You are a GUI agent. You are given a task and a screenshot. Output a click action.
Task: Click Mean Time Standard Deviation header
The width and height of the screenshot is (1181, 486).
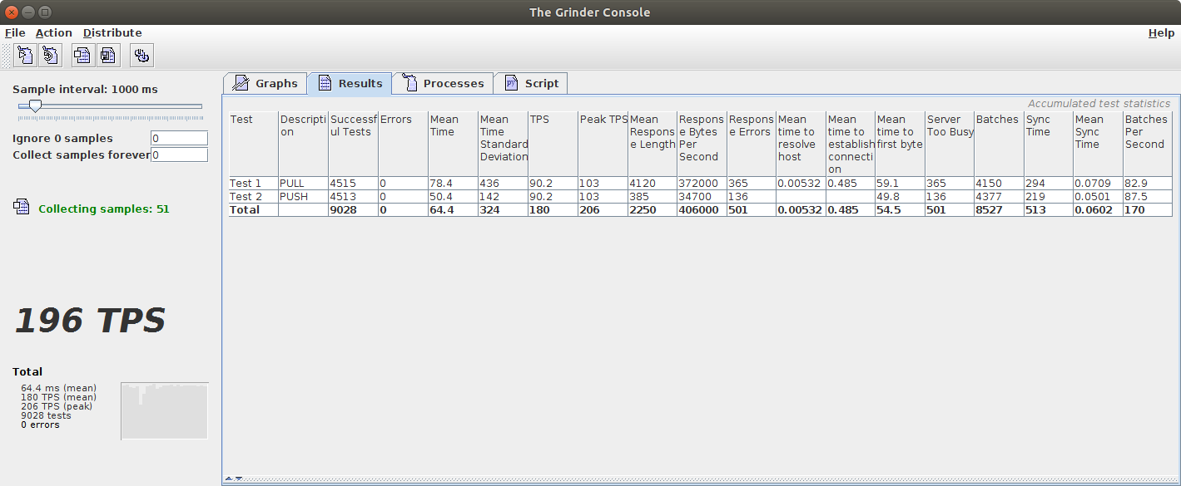point(503,144)
